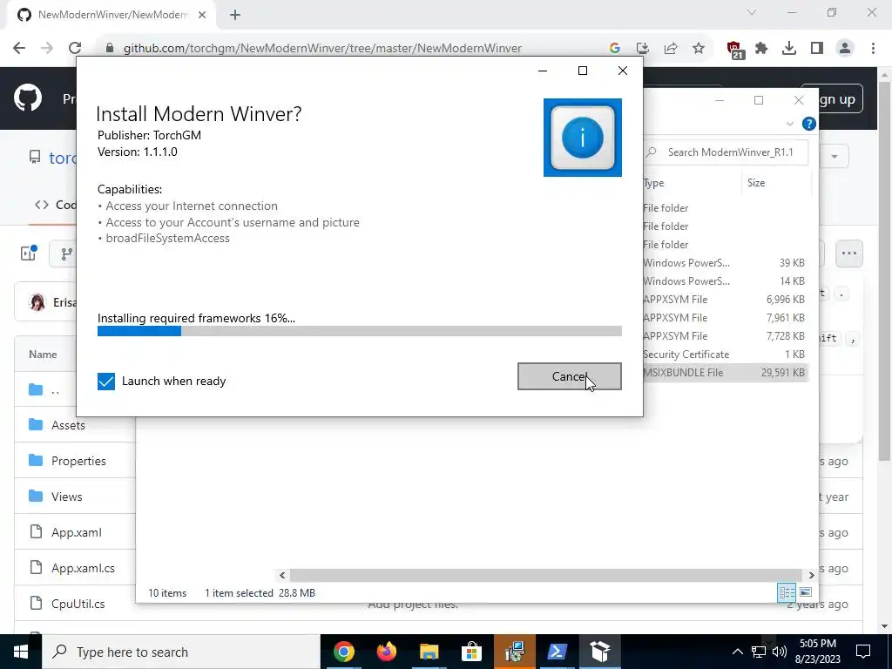
Task: Select the 6,996 KB APPXSYM File row
Action: [726, 300]
